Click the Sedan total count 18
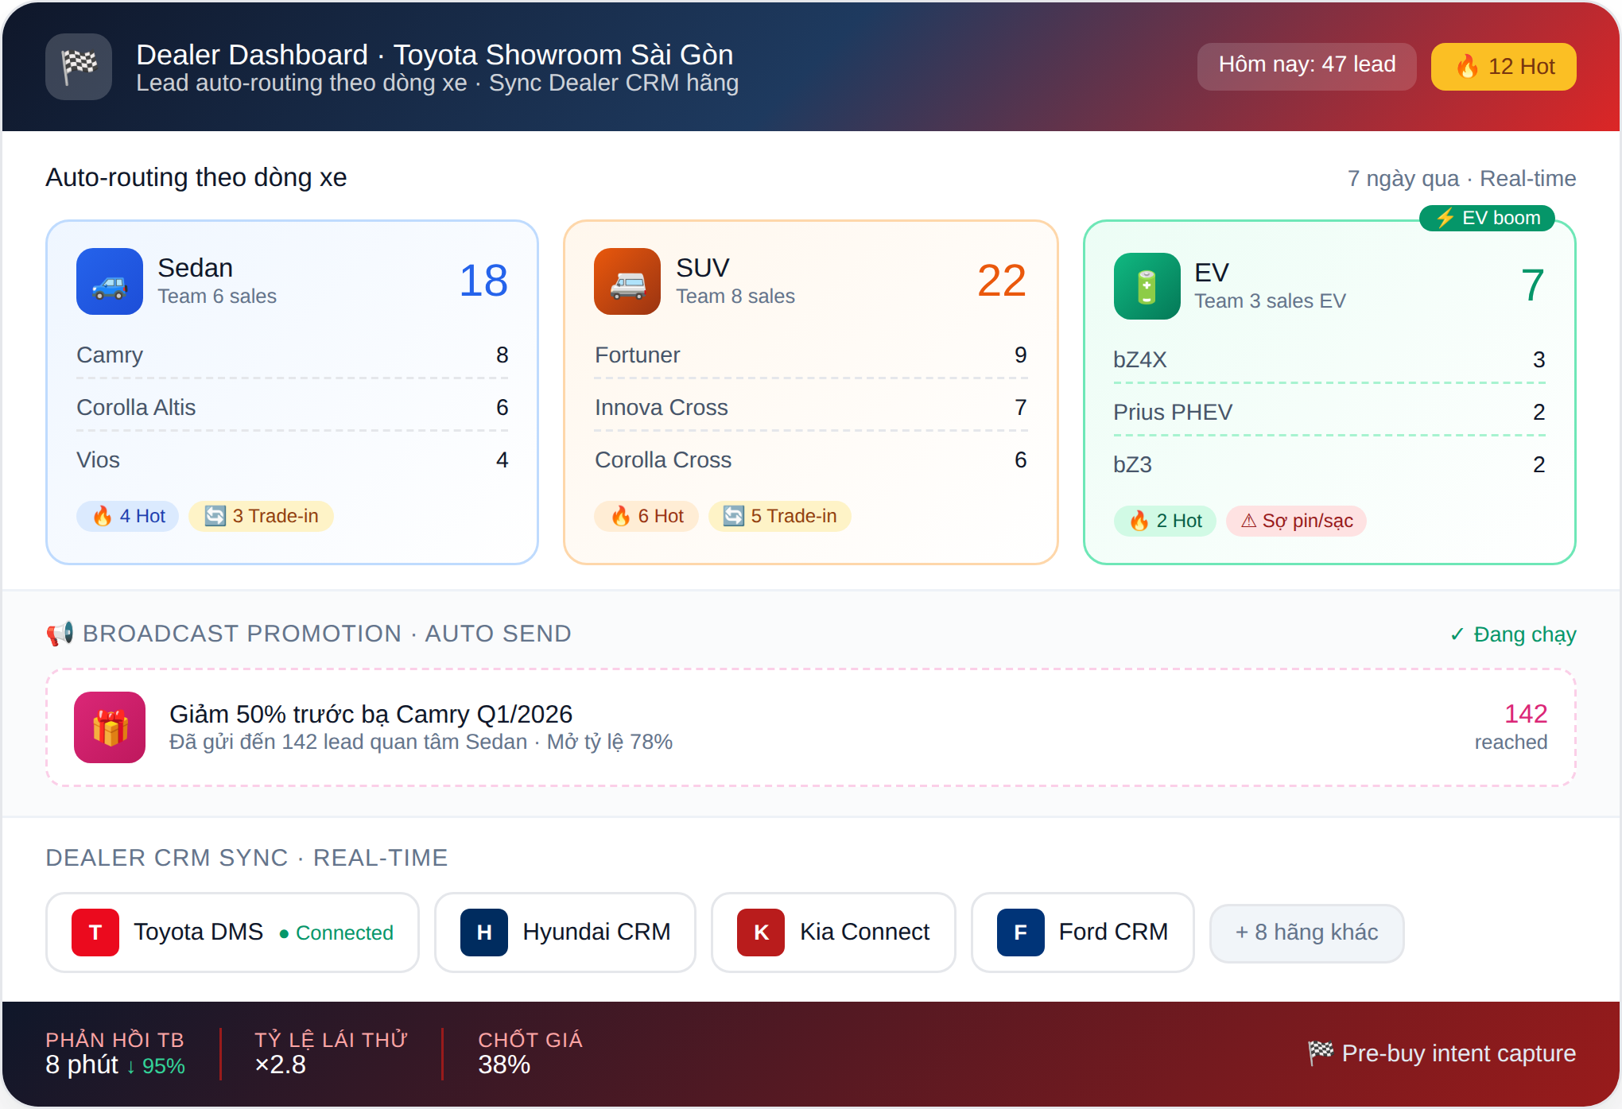This screenshot has width=1622, height=1109. (x=483, y=281)
